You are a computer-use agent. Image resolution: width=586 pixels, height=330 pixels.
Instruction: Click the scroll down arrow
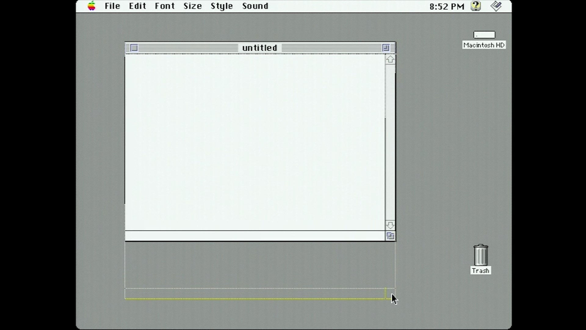coord(389,225)
